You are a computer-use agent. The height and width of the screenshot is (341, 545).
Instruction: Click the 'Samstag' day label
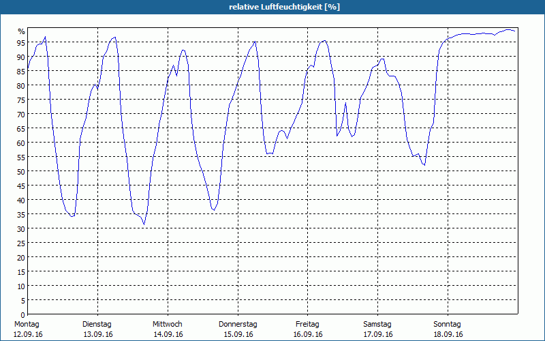(377, 325)
